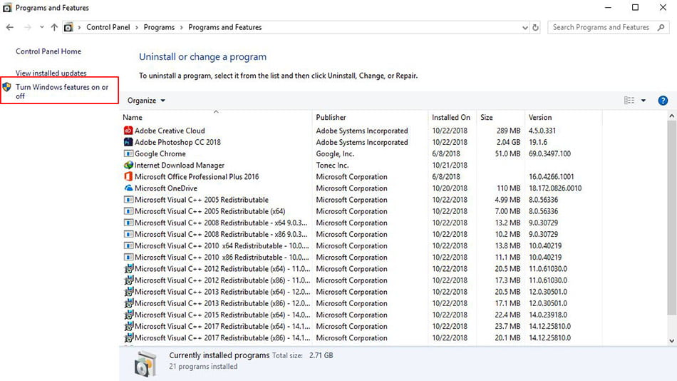Select Visual C++ 2008 Redistributable x86 row
The height and width of the screenshot is (381, 677).
coord(361,234)
